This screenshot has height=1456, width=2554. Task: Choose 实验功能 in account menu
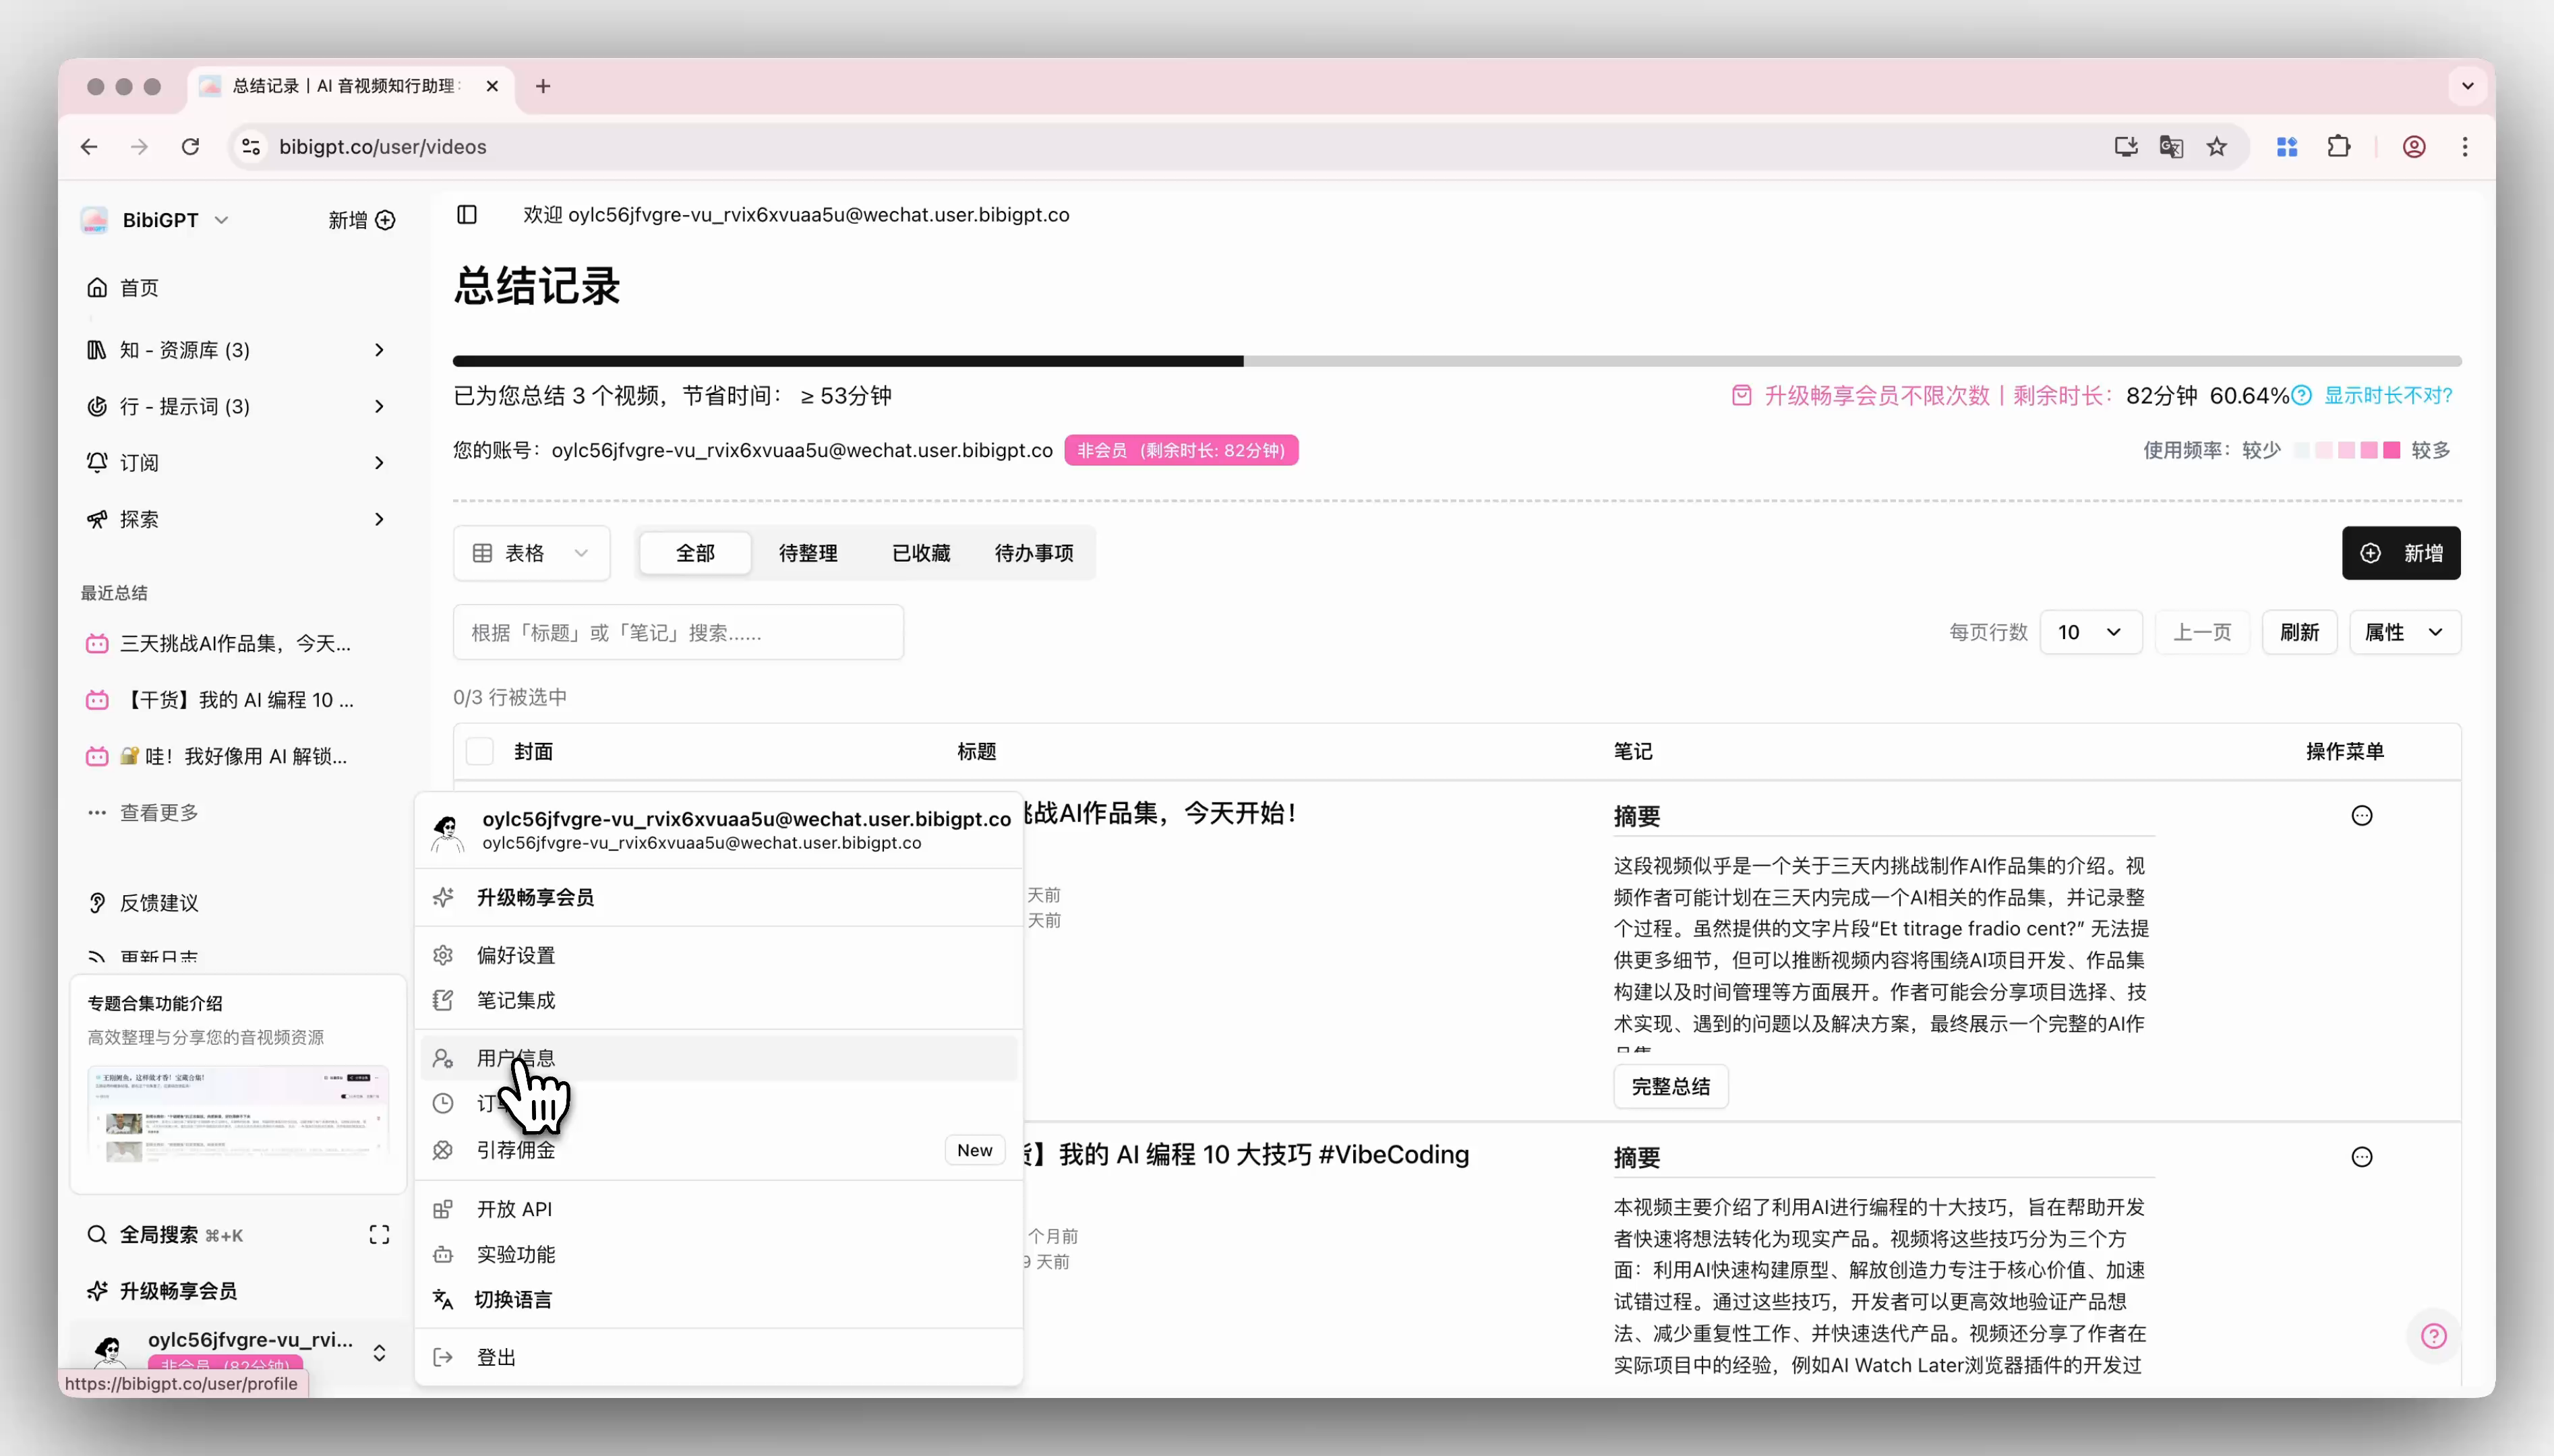click(719, 1254)
